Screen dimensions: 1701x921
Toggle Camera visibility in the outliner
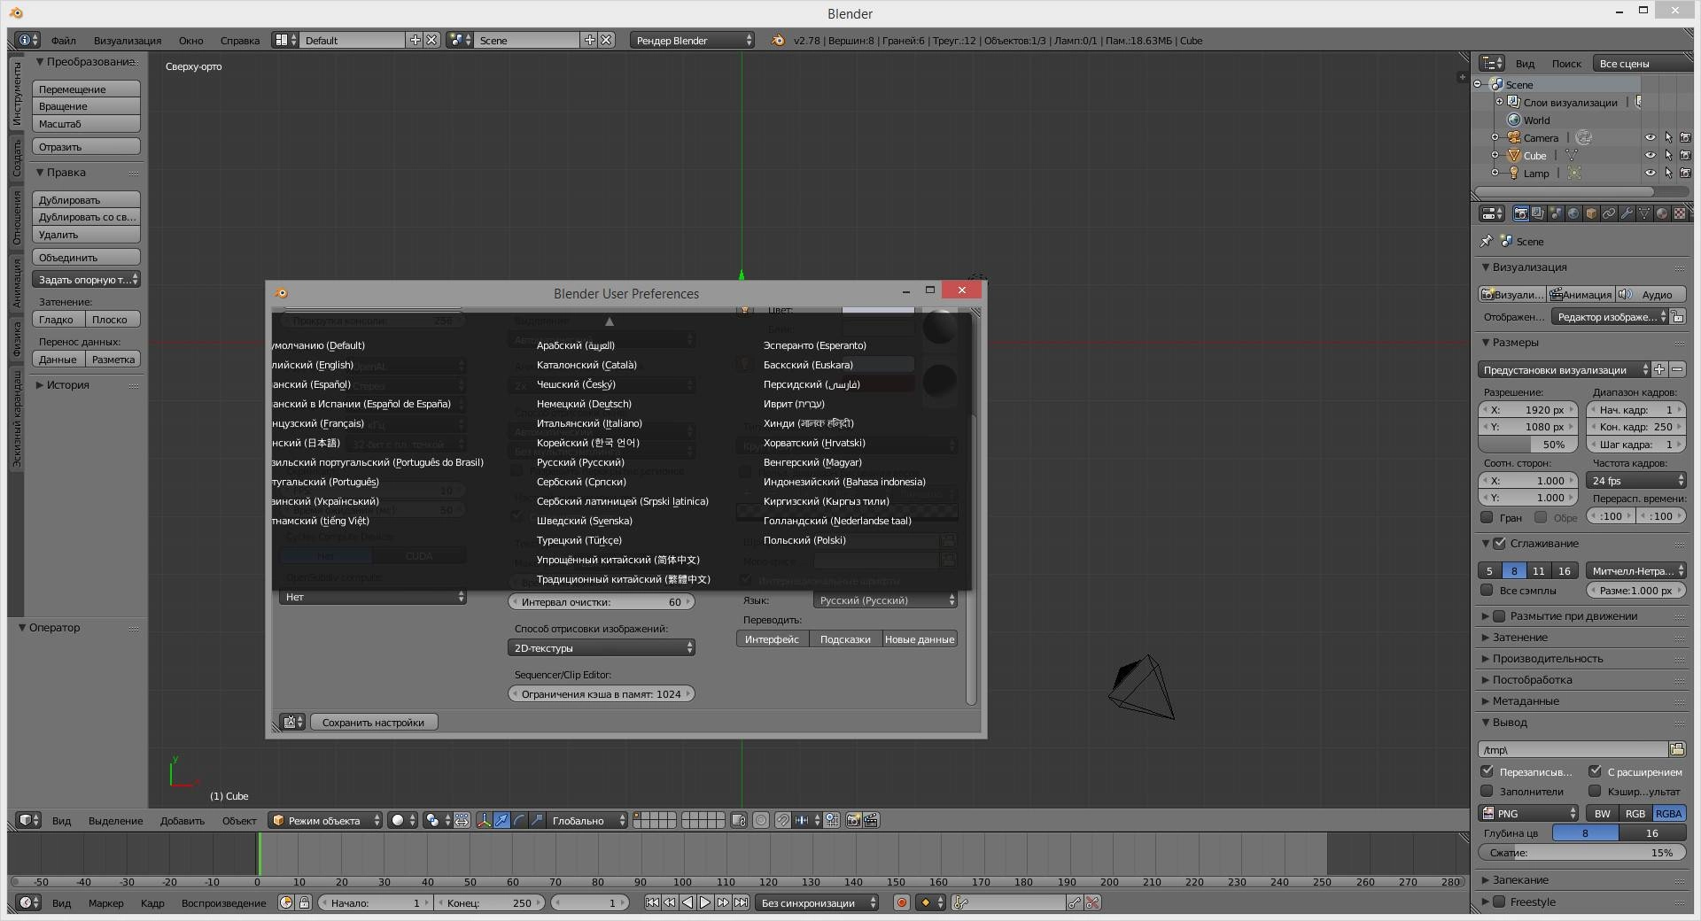(1650, 137)
